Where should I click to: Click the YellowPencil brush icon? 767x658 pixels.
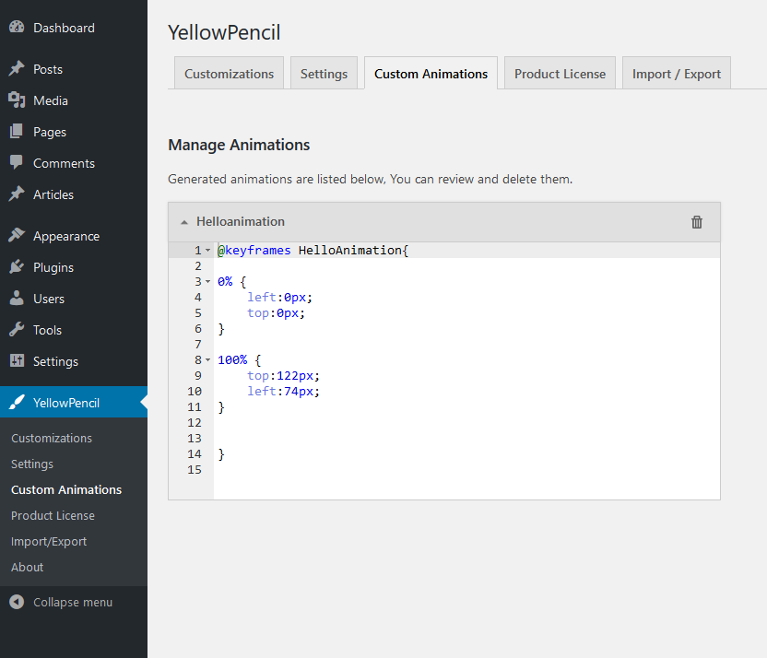click(x=17, y=402)
